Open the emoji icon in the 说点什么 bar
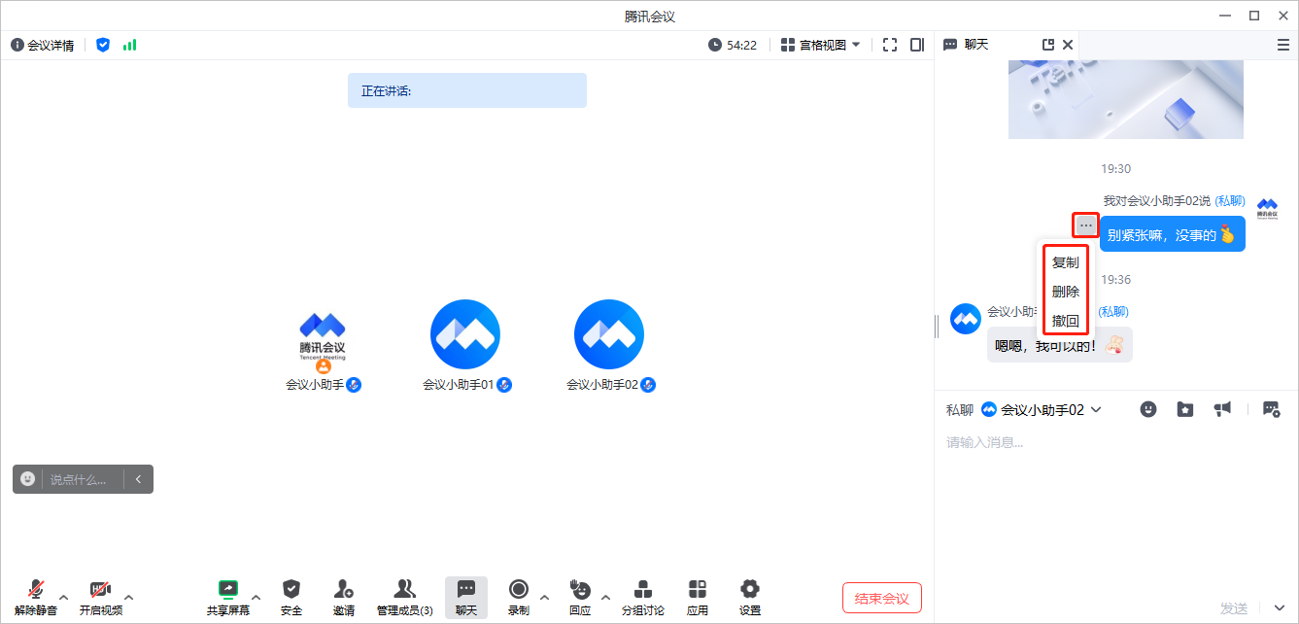 pos(27,479)
